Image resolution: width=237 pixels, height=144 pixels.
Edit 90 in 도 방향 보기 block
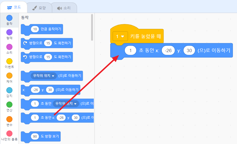35,137
